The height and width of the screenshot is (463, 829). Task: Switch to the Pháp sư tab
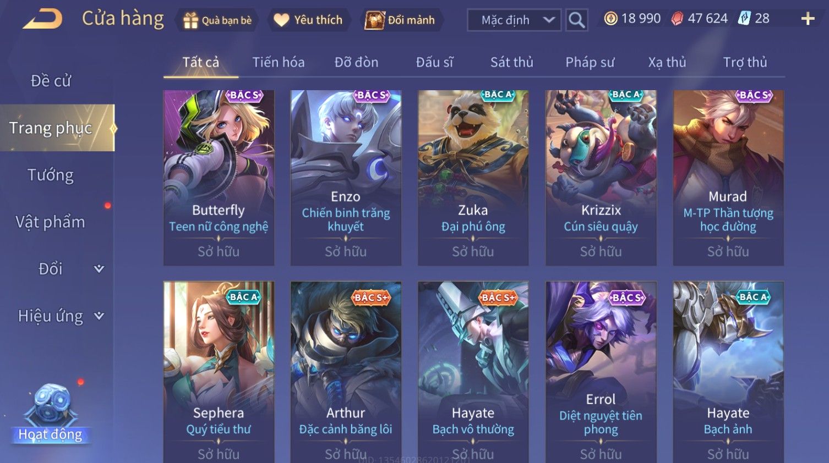590,62
